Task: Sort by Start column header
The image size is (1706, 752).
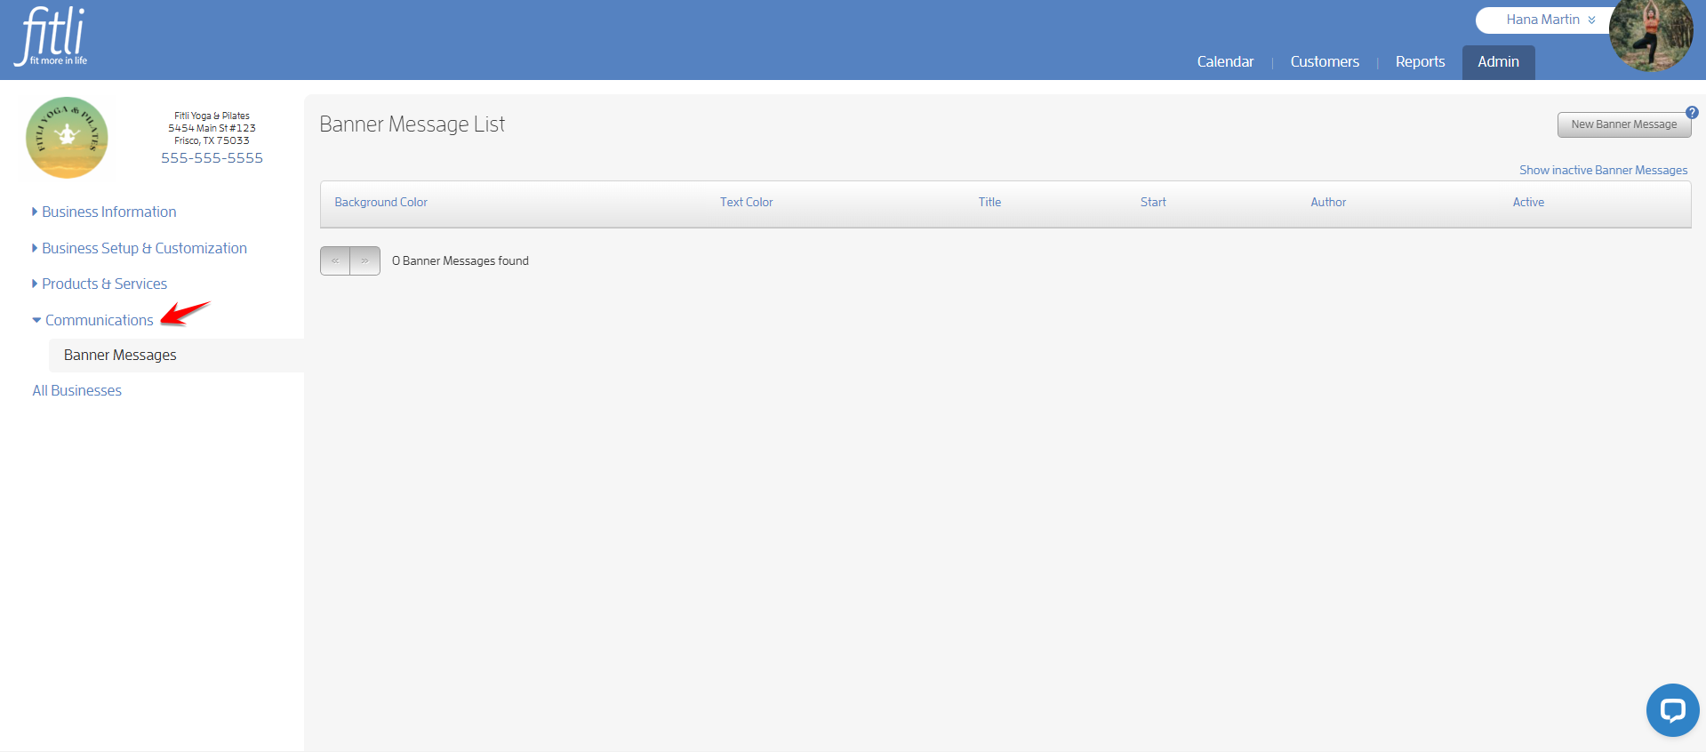Action: point(1153,202)
